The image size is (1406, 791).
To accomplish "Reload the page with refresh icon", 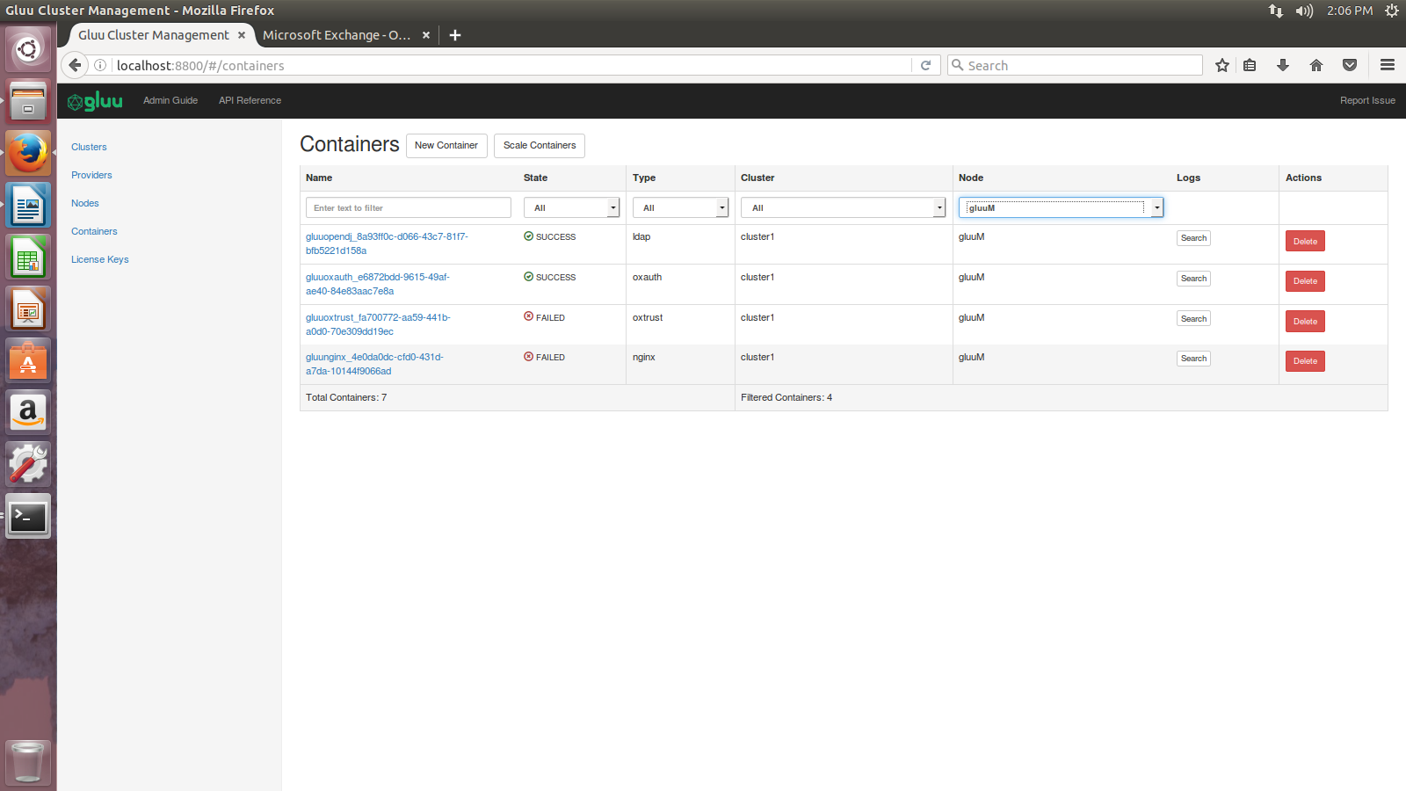I will point(925,65).
